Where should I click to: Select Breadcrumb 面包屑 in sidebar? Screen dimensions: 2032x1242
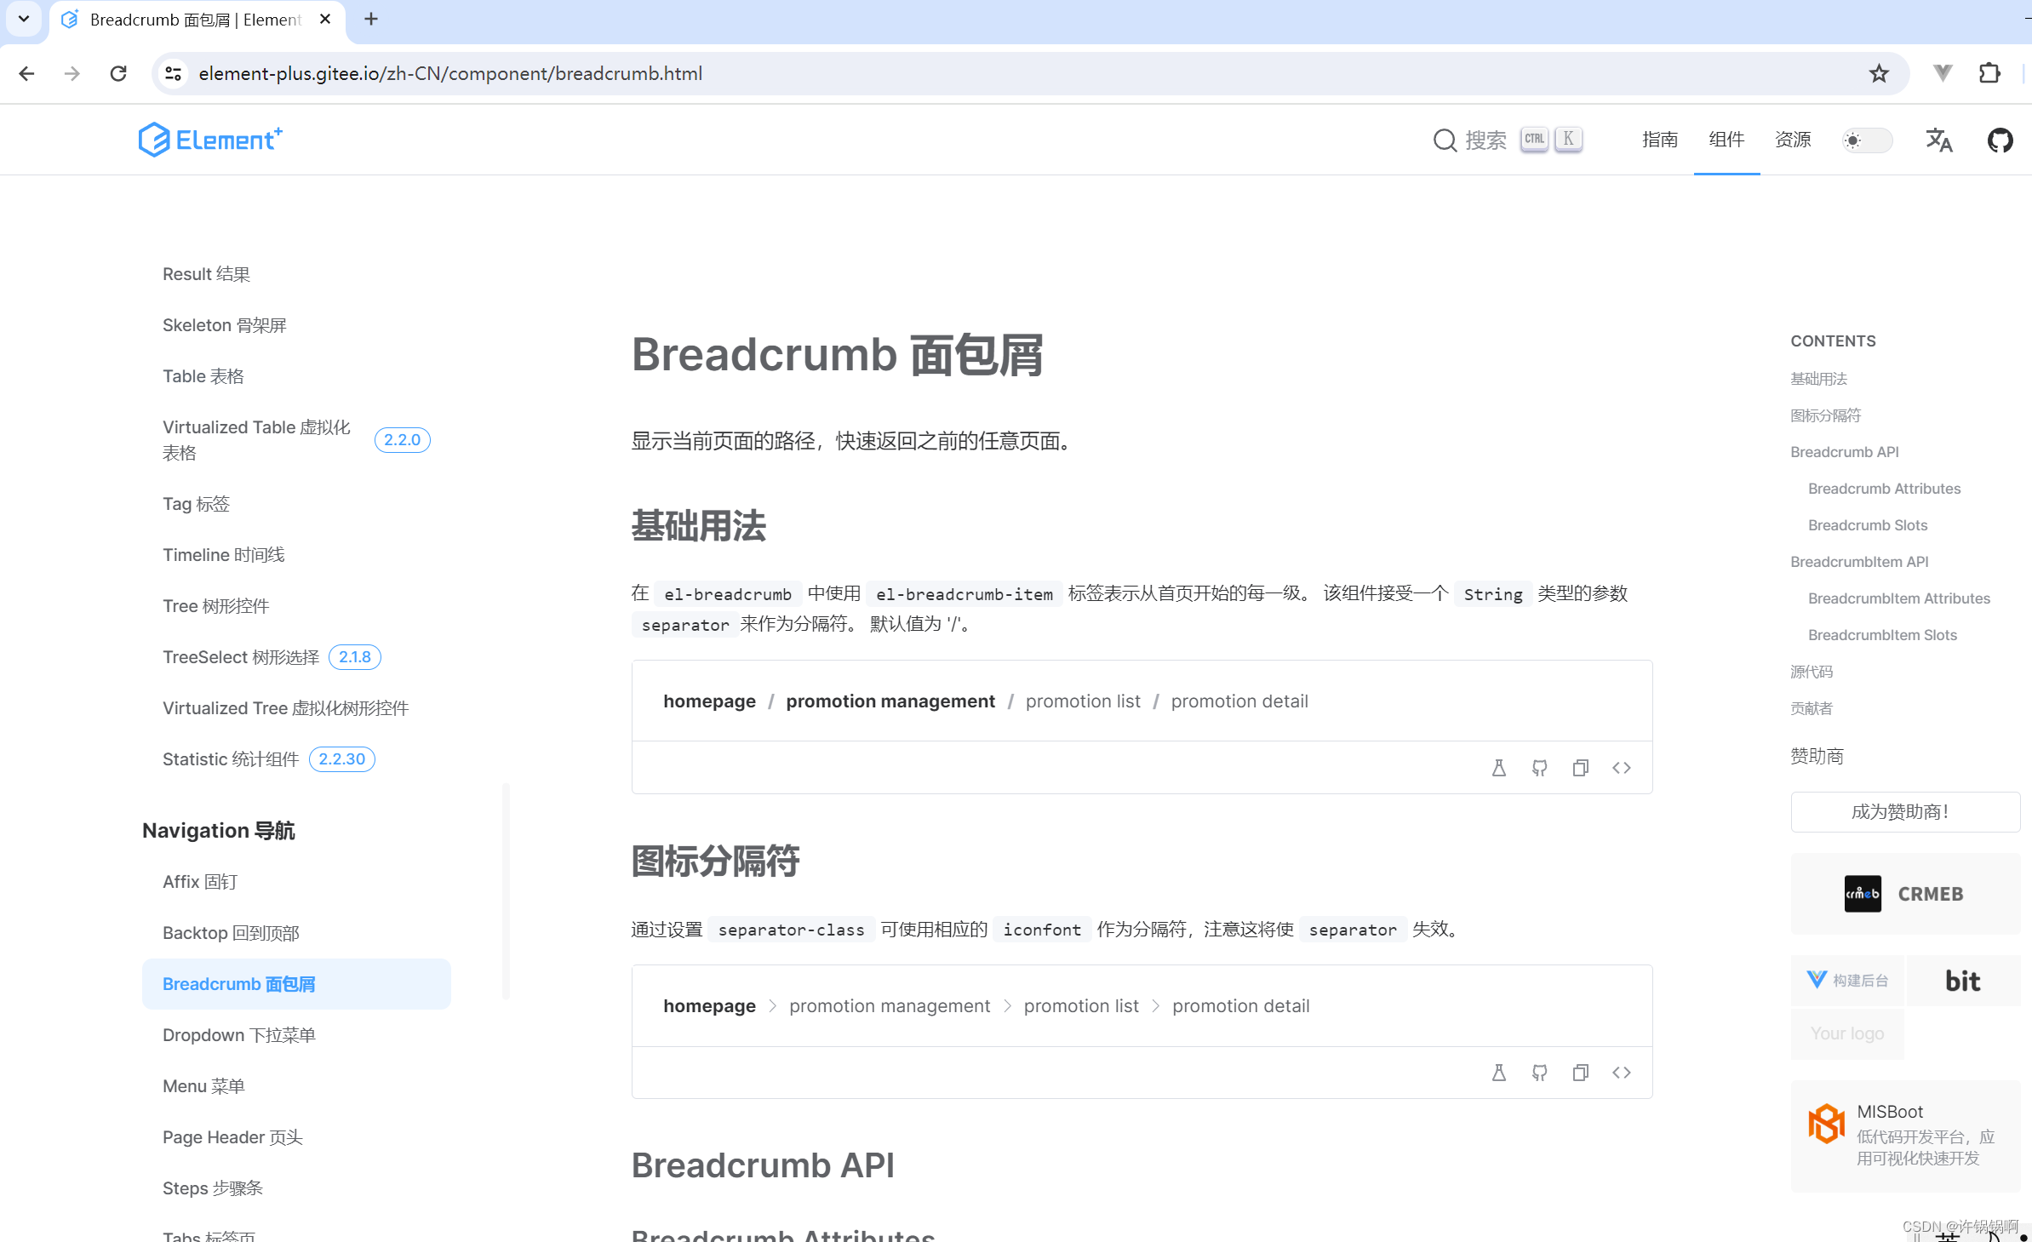click(296, 984)
